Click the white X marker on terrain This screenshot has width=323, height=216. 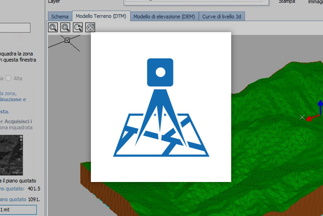(302, 118)
